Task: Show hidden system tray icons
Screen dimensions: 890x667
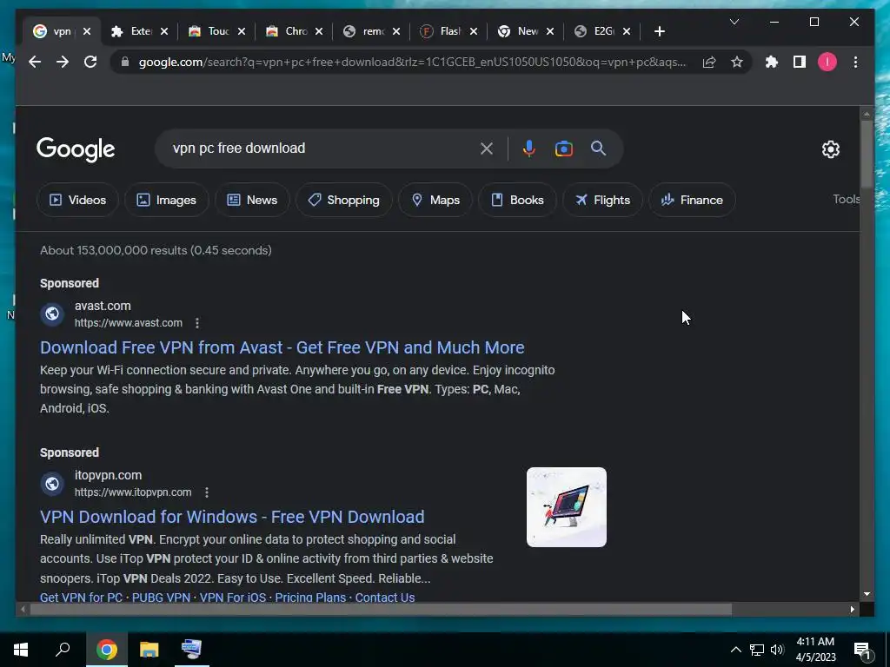Action: (x=735, y=650)
